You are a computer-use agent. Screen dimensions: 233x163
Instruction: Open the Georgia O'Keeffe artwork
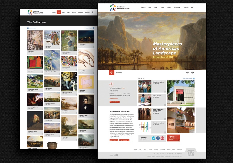coord(86,60)
